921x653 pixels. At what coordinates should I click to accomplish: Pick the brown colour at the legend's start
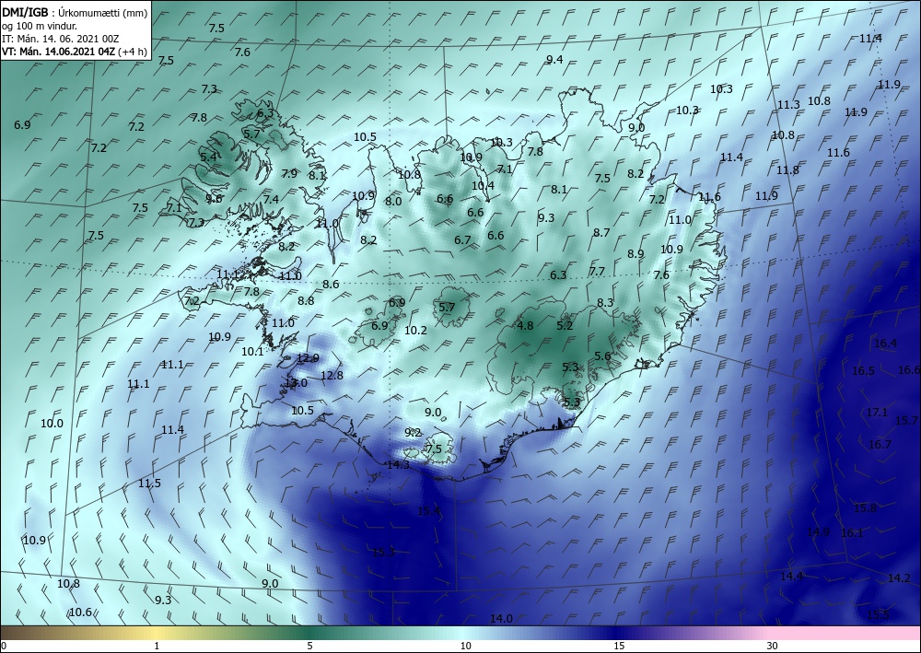5,633
